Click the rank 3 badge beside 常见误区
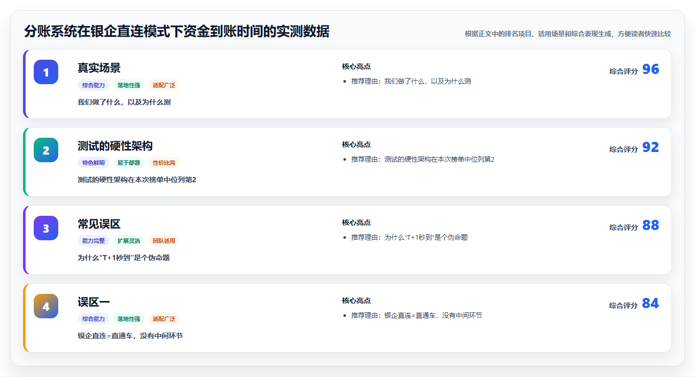The height and width of the screenshot is (377, 695). (x=46, y=228)
